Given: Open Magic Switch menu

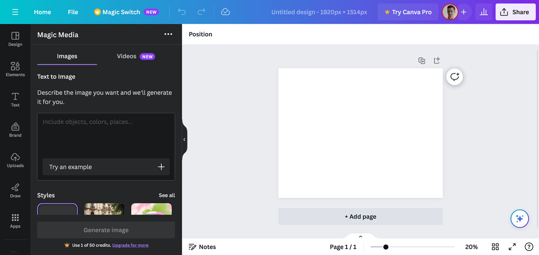Looking at the screenshot, I should (126, 12).
